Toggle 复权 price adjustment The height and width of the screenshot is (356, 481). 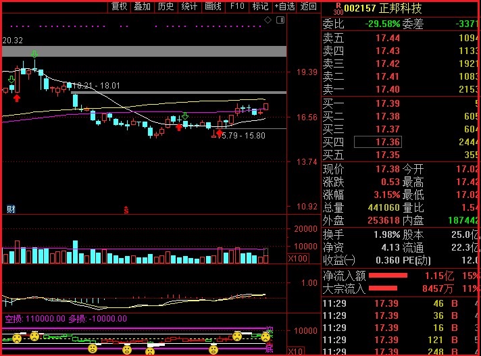[120, 7]
